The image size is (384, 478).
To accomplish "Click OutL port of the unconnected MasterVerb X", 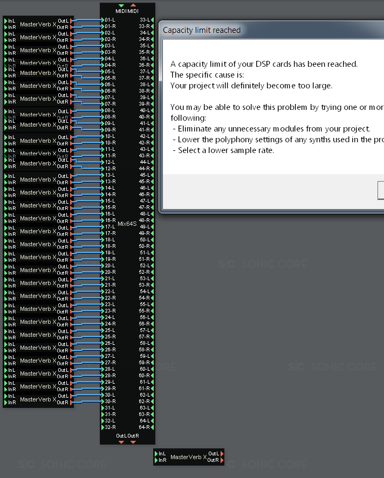I will [x=221, y=454].
